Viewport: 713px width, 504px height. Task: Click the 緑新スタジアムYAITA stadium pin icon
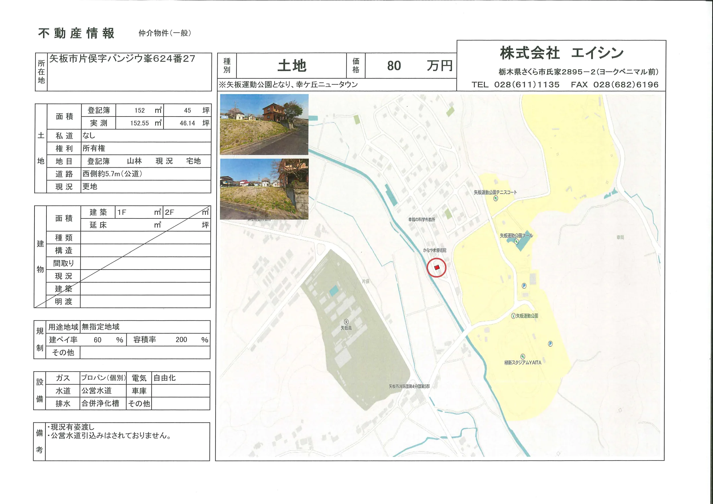(x=523, y=357)
